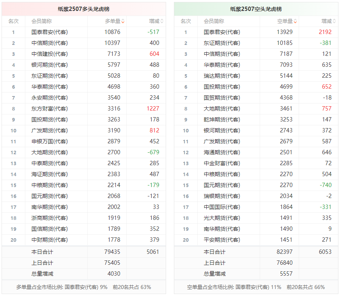Sort short table by 增减 arrows

point(334,21)
